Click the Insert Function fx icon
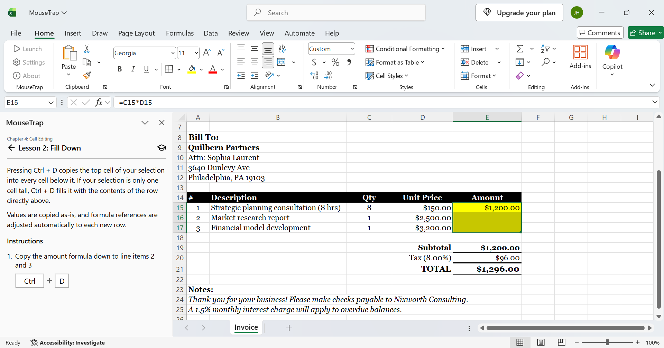The height and width of the screenshot is (348, 664). (x=99, y=102)
